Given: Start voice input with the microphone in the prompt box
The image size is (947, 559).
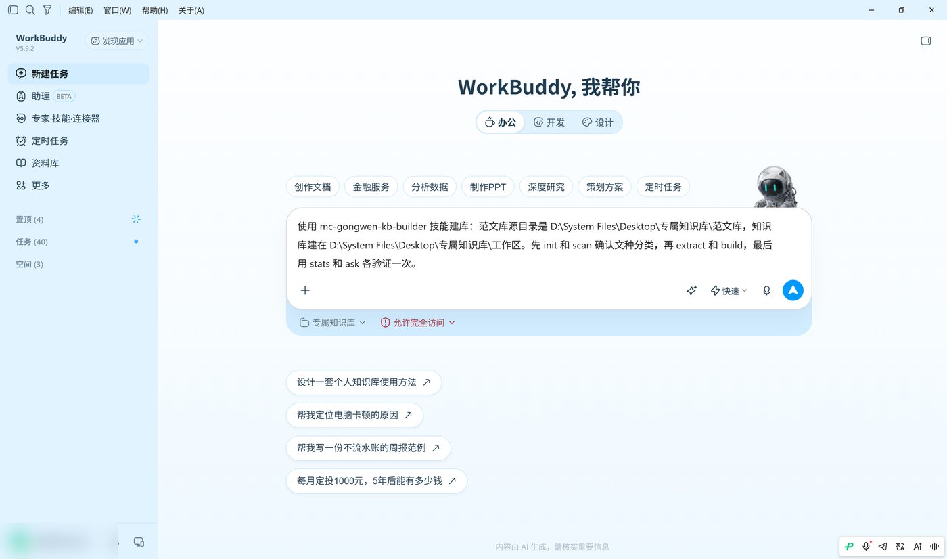Looking at the screenshot, I should [766, 290].
